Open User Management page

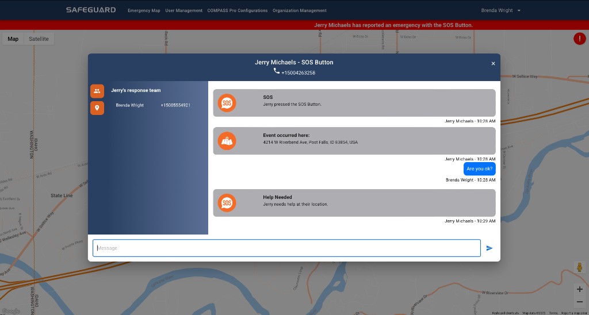[x=183, y=10]
